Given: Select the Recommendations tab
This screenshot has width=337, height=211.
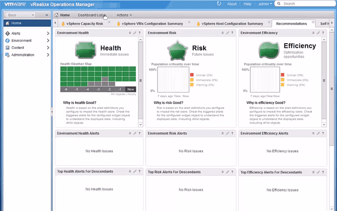Looking at the screenshot, I should [x=291, y=24].
